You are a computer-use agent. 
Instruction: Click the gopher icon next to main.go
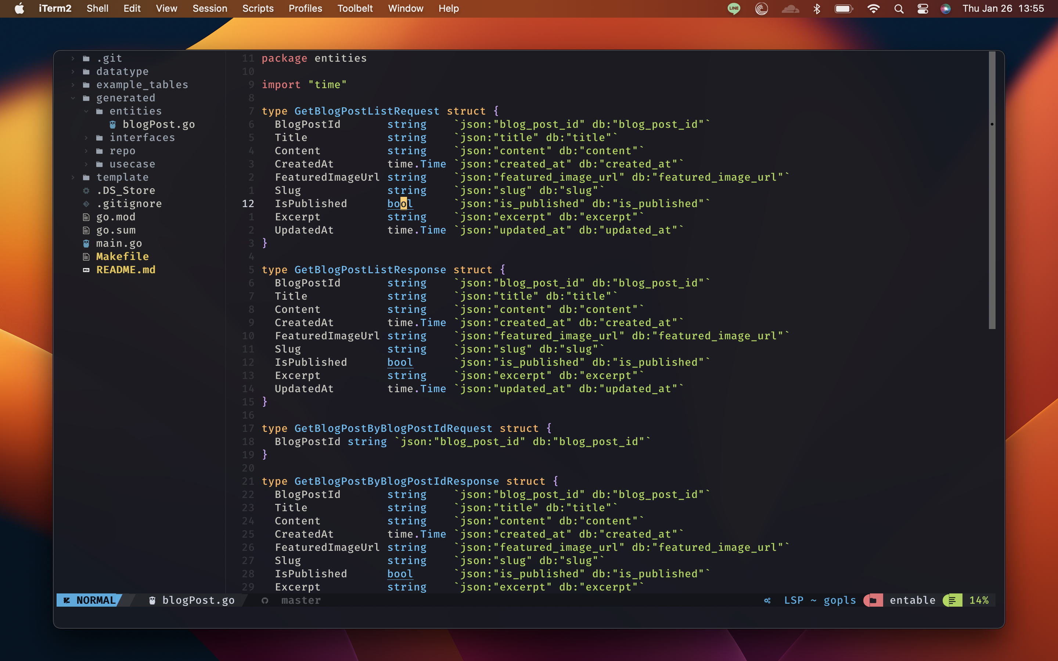point(86,243)
